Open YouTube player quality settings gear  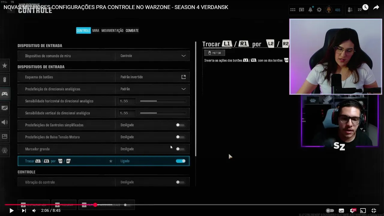(x=353, y=211)
